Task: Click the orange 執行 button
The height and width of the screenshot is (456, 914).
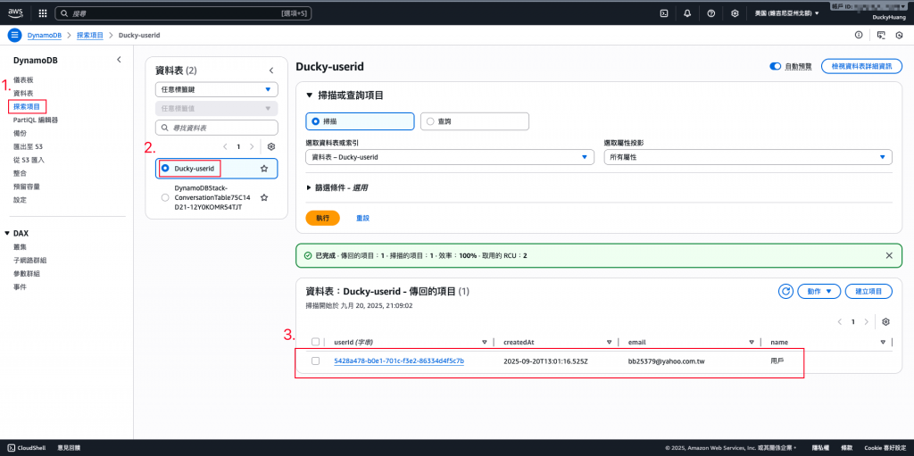Action: click(x=322, y=218)
